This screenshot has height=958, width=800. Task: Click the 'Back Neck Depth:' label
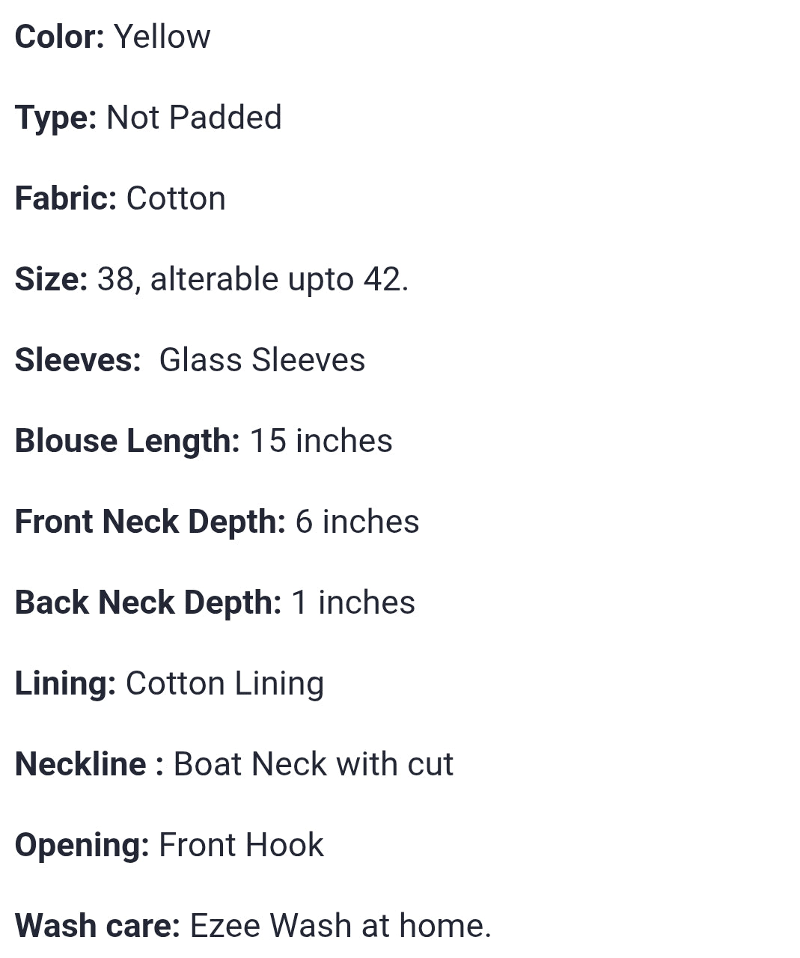tap(148, 602)
